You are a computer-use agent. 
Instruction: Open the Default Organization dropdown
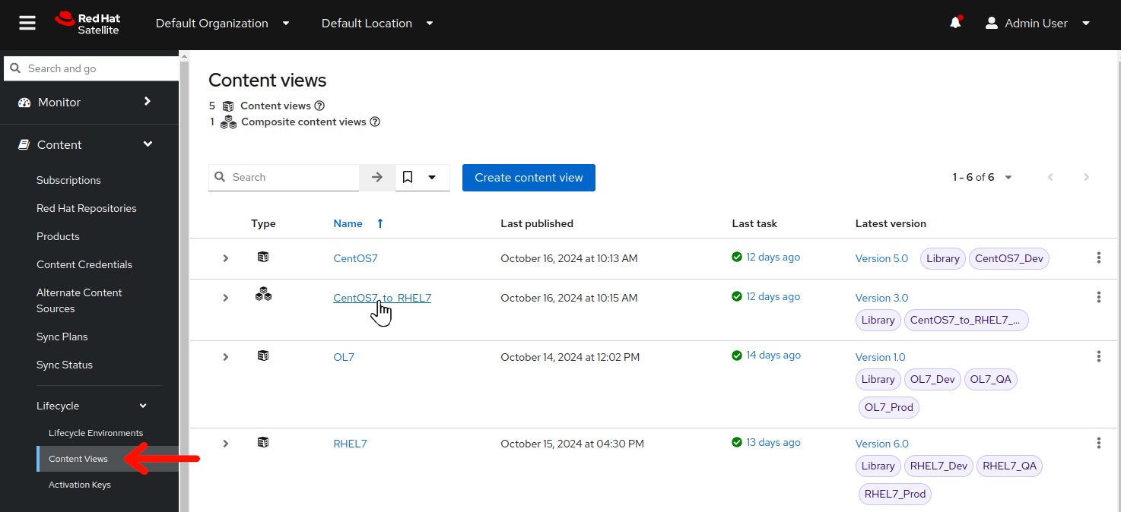[x=223, y=24]
